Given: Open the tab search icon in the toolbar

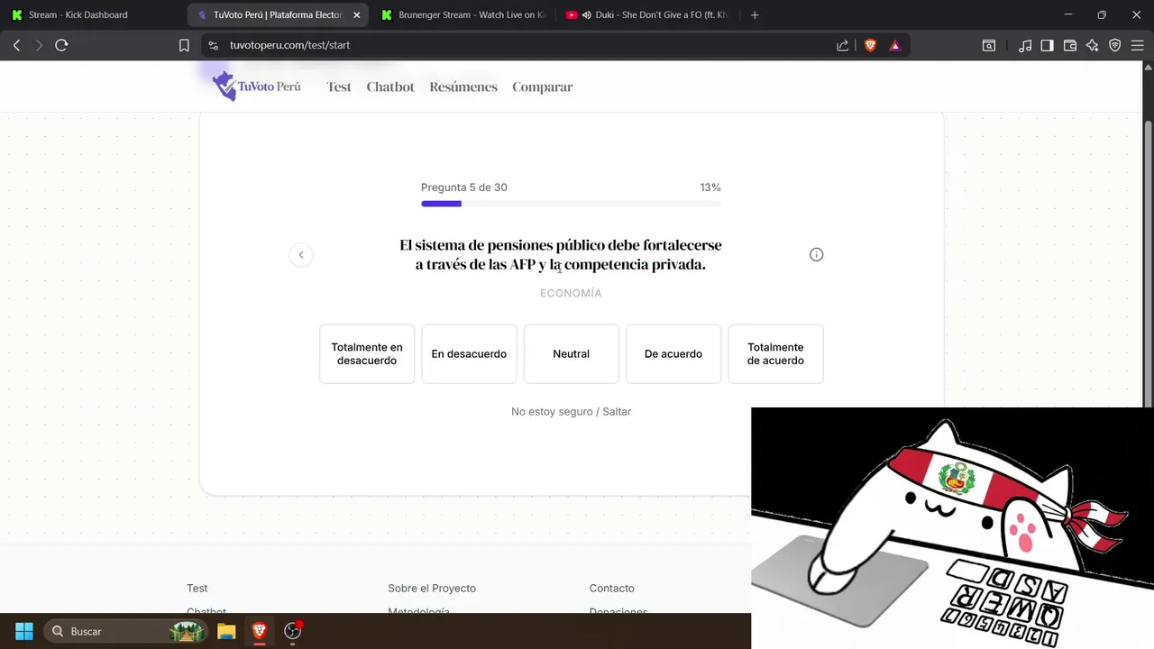Looking at the screenshot, I should click(989, 45).
